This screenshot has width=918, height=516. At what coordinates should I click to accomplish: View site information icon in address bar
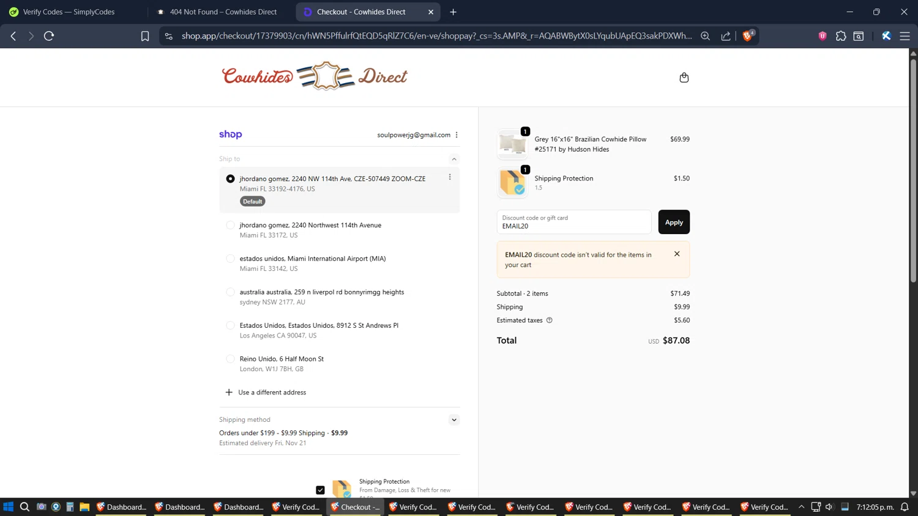tap(169, 36)
